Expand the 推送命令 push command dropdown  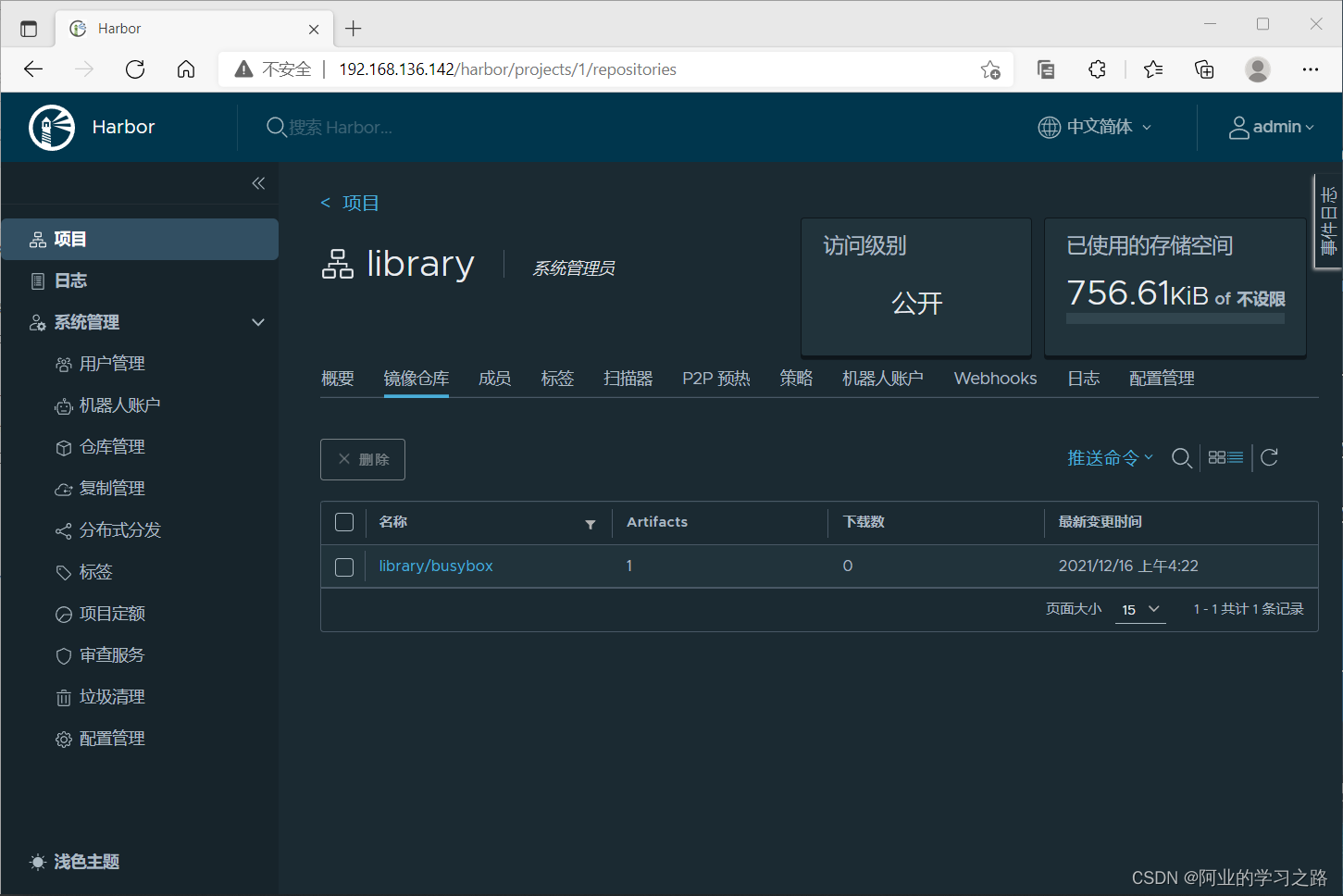tap(1110, 458)
